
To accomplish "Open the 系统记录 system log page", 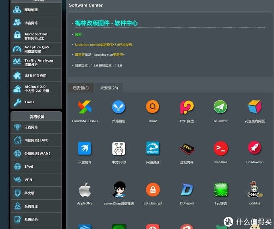I will tap(36, 219).
